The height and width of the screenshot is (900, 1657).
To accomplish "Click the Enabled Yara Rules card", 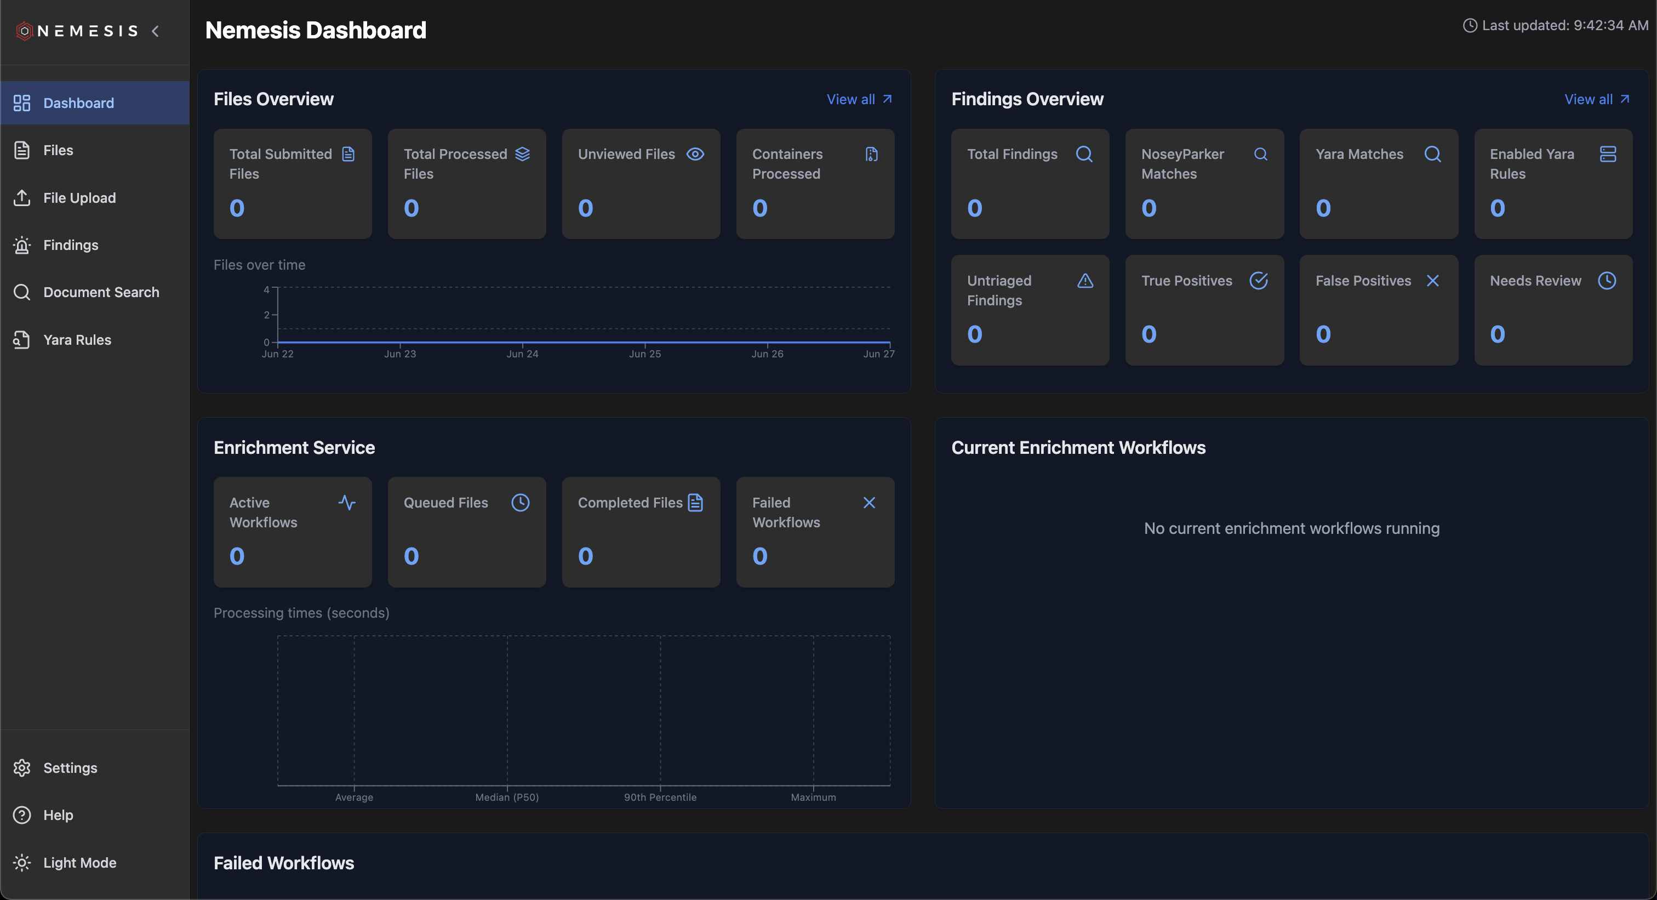I will [1553, 184].
